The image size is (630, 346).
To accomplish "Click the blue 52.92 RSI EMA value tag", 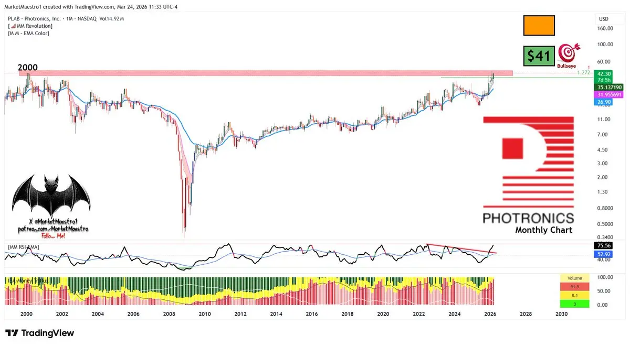I will click(603, 254).
